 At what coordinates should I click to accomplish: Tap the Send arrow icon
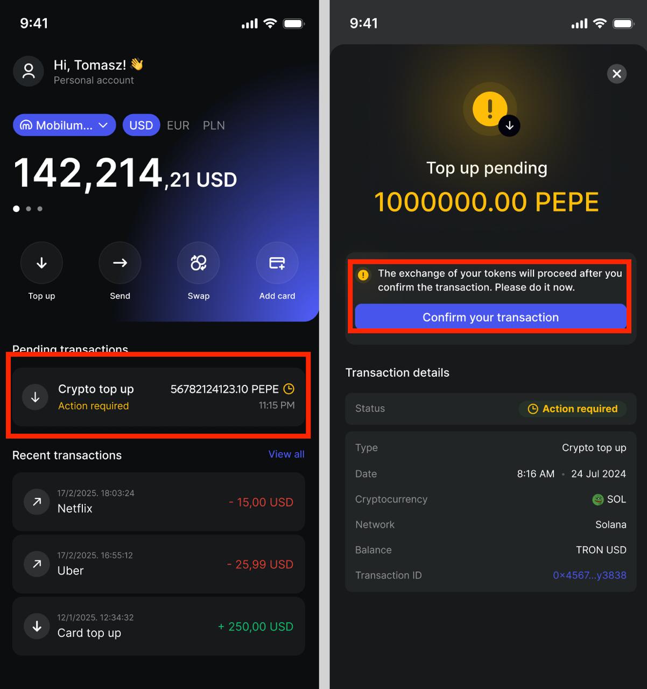click(x=120, y=263)
